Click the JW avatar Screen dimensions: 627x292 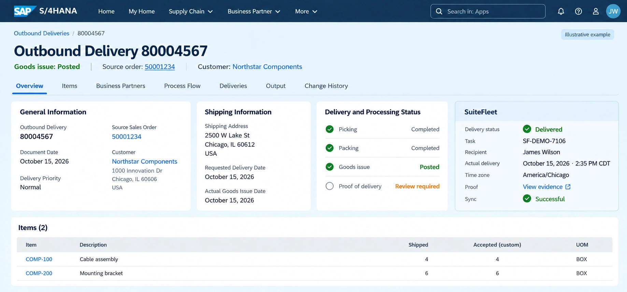click(613, 11)
